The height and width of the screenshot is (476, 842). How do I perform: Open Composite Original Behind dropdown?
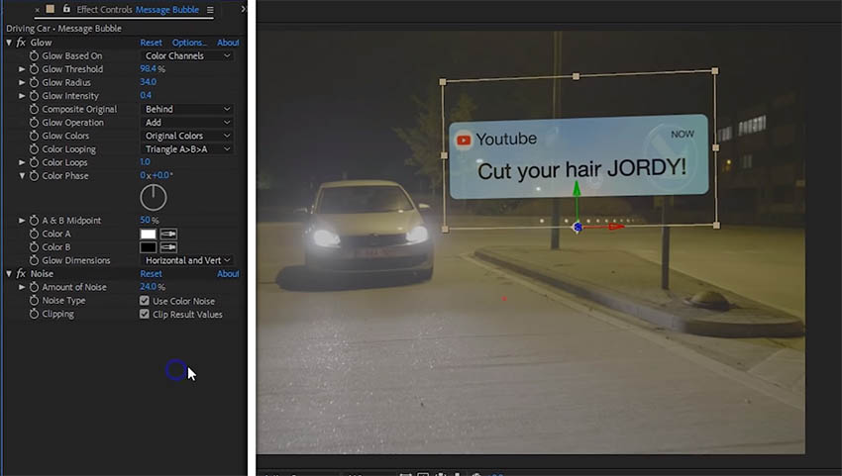[187, 109]
